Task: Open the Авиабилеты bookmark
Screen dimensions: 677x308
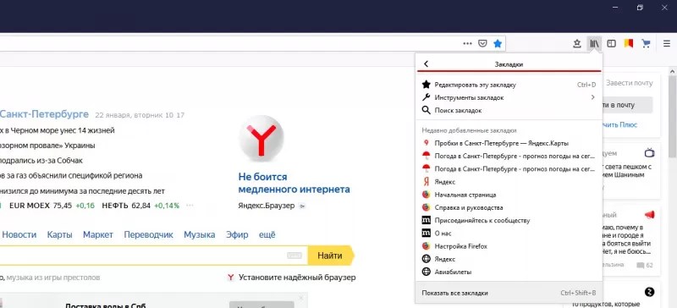Action: tap(509, 272)
